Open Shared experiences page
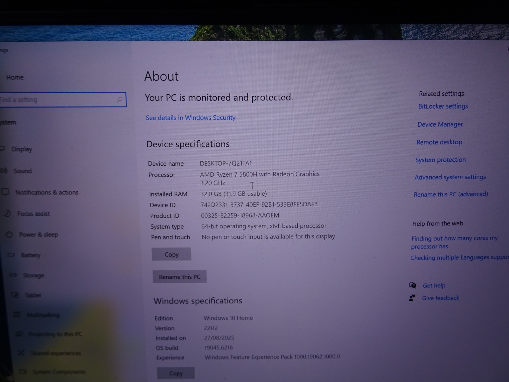The image size is (509, 382). 56,353
